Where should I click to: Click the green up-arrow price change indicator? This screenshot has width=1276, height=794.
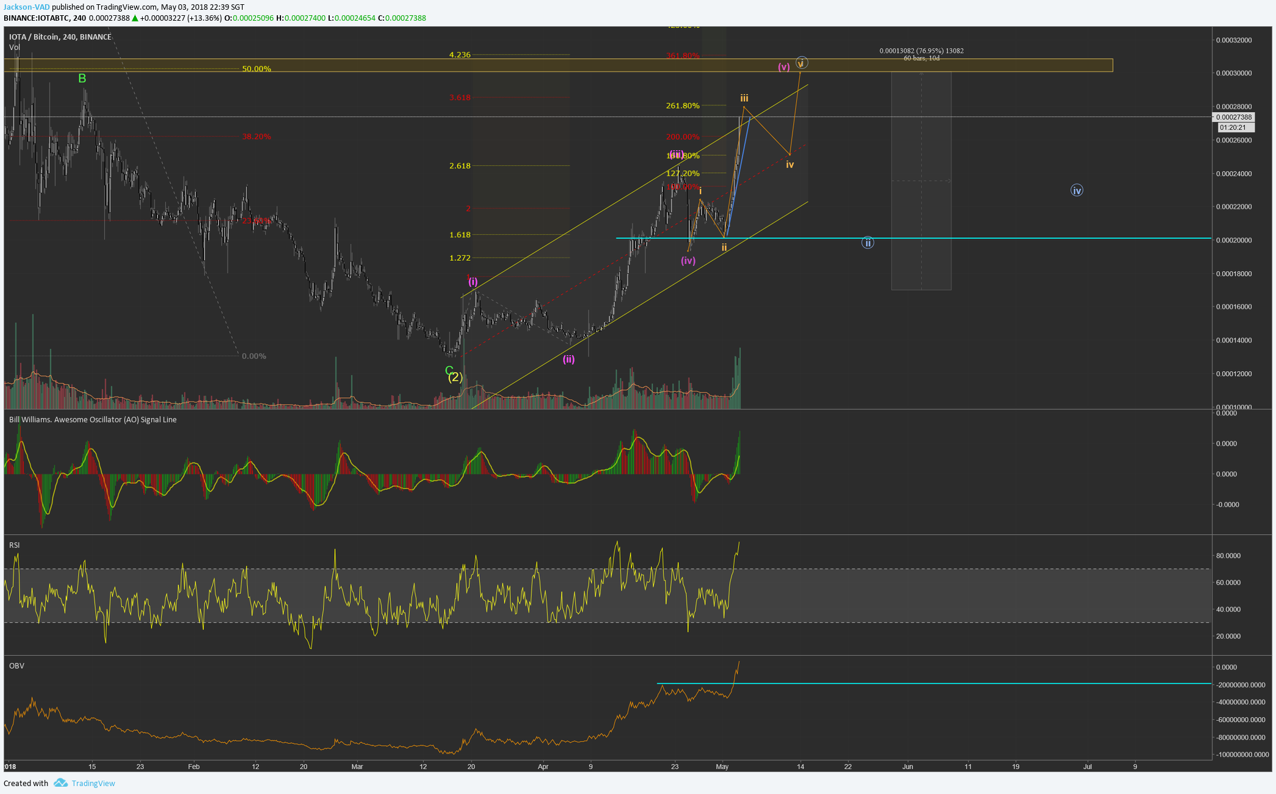click(135, 18)
